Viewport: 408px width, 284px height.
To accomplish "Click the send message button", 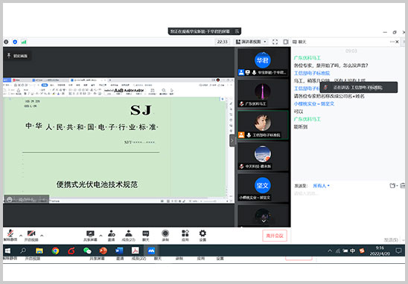I will (391, 240).
